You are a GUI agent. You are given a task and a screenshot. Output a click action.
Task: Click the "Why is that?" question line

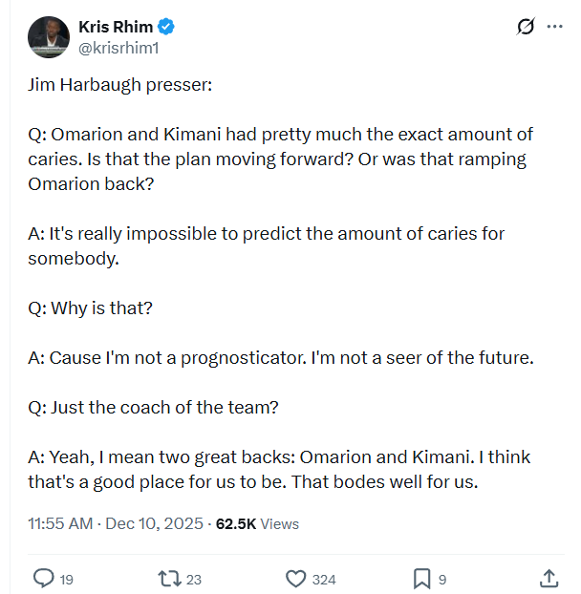pyautogui.click(x=90, y=308)
